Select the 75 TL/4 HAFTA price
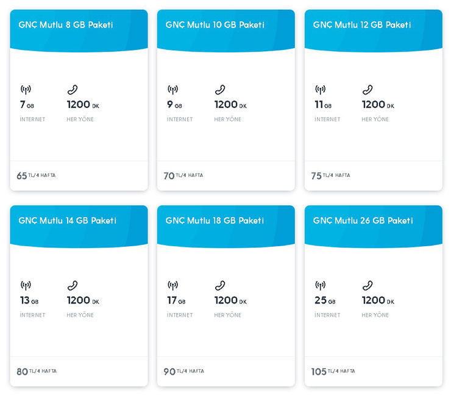 [x=331, y=175]
